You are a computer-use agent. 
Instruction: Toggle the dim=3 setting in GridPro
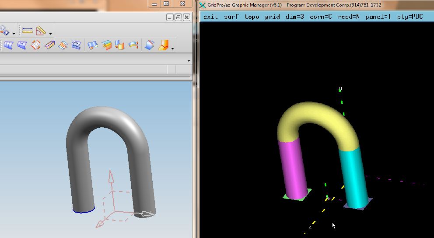pos(294,17)
